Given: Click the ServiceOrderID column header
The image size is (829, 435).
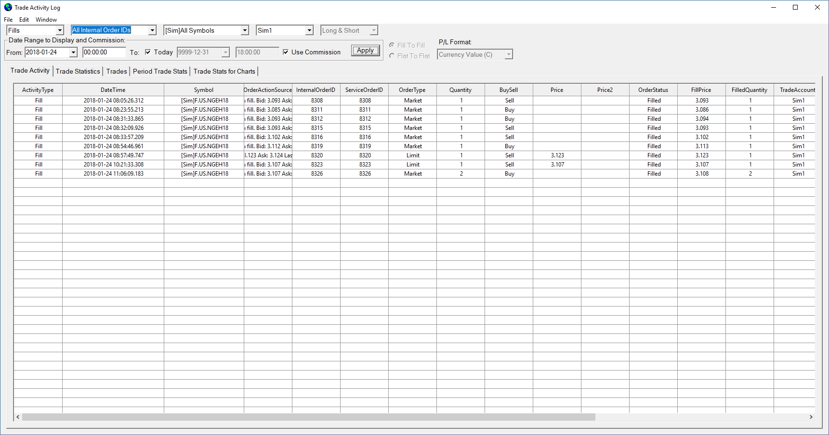Looking at the screenshot, I should (x=364, y=90).
